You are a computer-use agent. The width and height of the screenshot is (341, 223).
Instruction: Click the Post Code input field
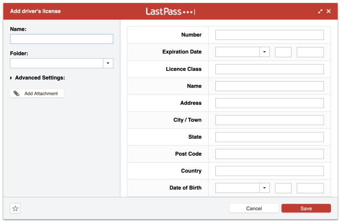[x=269, y=154]
